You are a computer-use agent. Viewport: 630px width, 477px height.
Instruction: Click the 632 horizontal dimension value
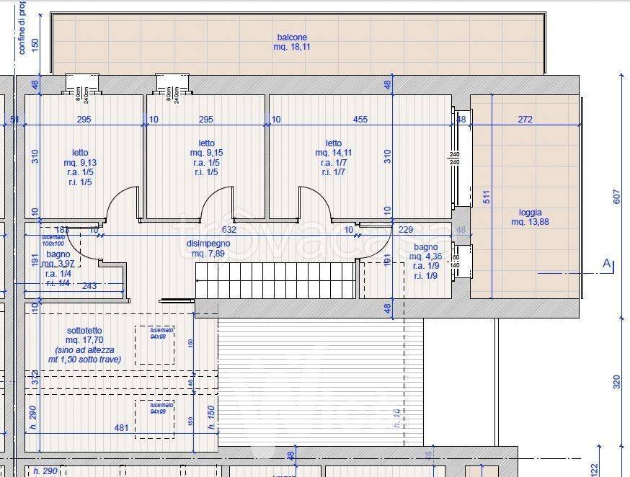point(229,230)
